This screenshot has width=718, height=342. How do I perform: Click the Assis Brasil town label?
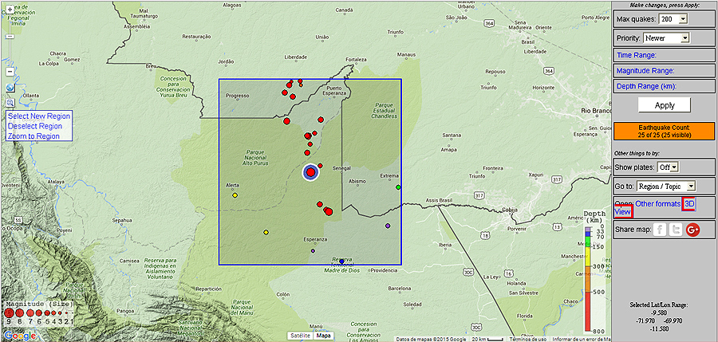click(438, 200)
